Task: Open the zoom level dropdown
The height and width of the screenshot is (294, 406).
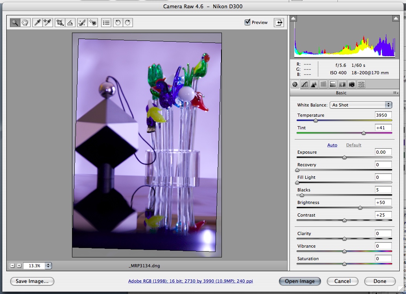Action: click(48, 266)
